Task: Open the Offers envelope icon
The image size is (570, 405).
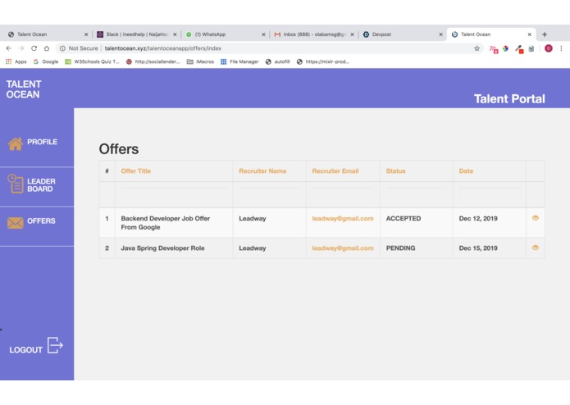Action: pos(16,223)
